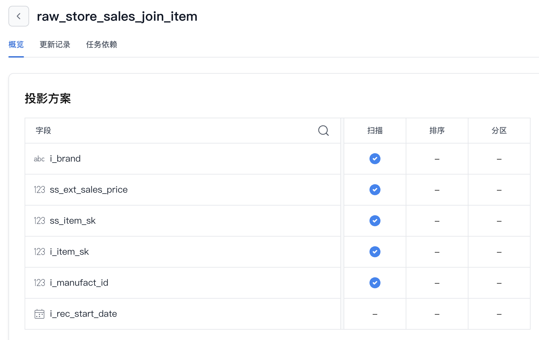Click the 123 icon beside i_manufact_id
Viewport: 539px width, 340px height.
(x=39, y=283)
